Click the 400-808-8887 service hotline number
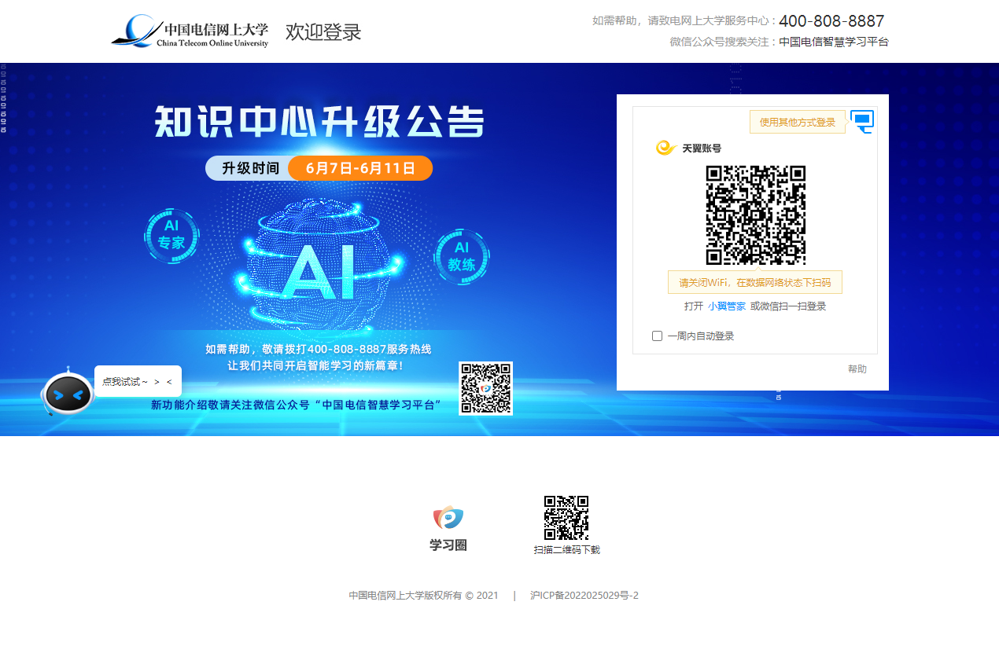Viewport: 999px width, 664px height. point(830,21)
